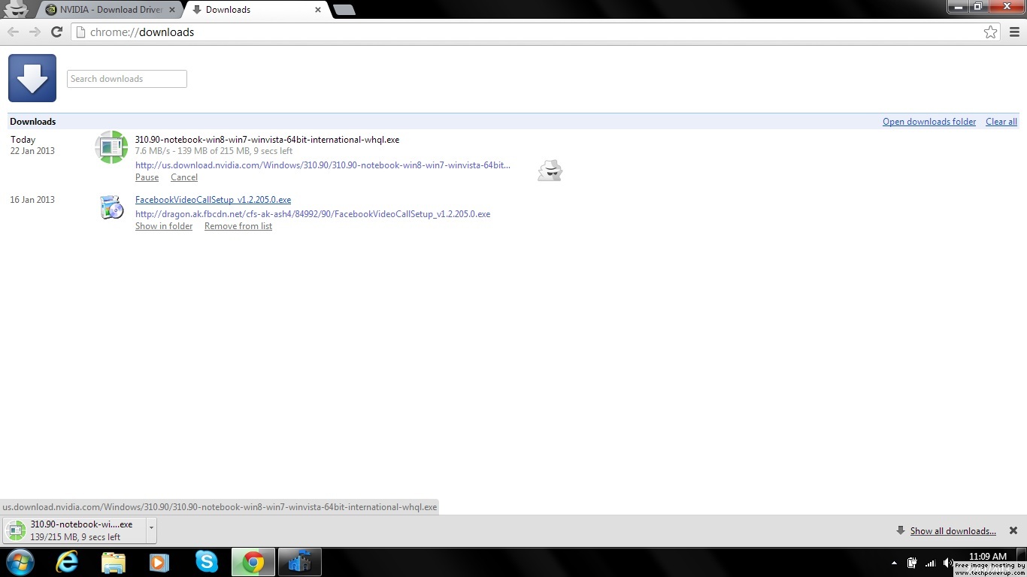Open the download item options dropdown arrow
The height and width of the screenshot is (577, 1027).
click(x=151, y=530)
